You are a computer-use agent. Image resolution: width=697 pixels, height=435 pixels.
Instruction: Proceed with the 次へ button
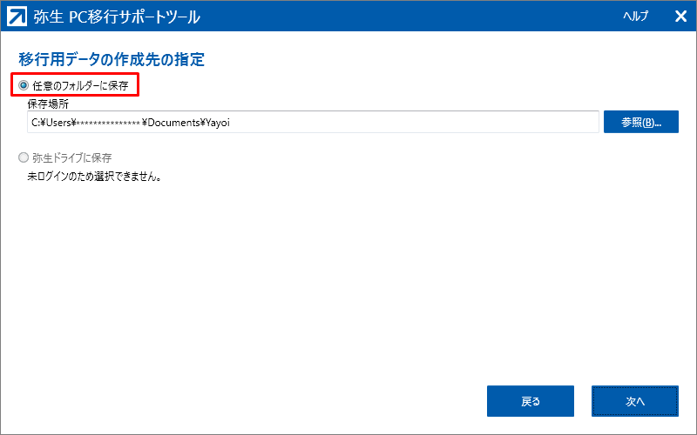(634, 401)
